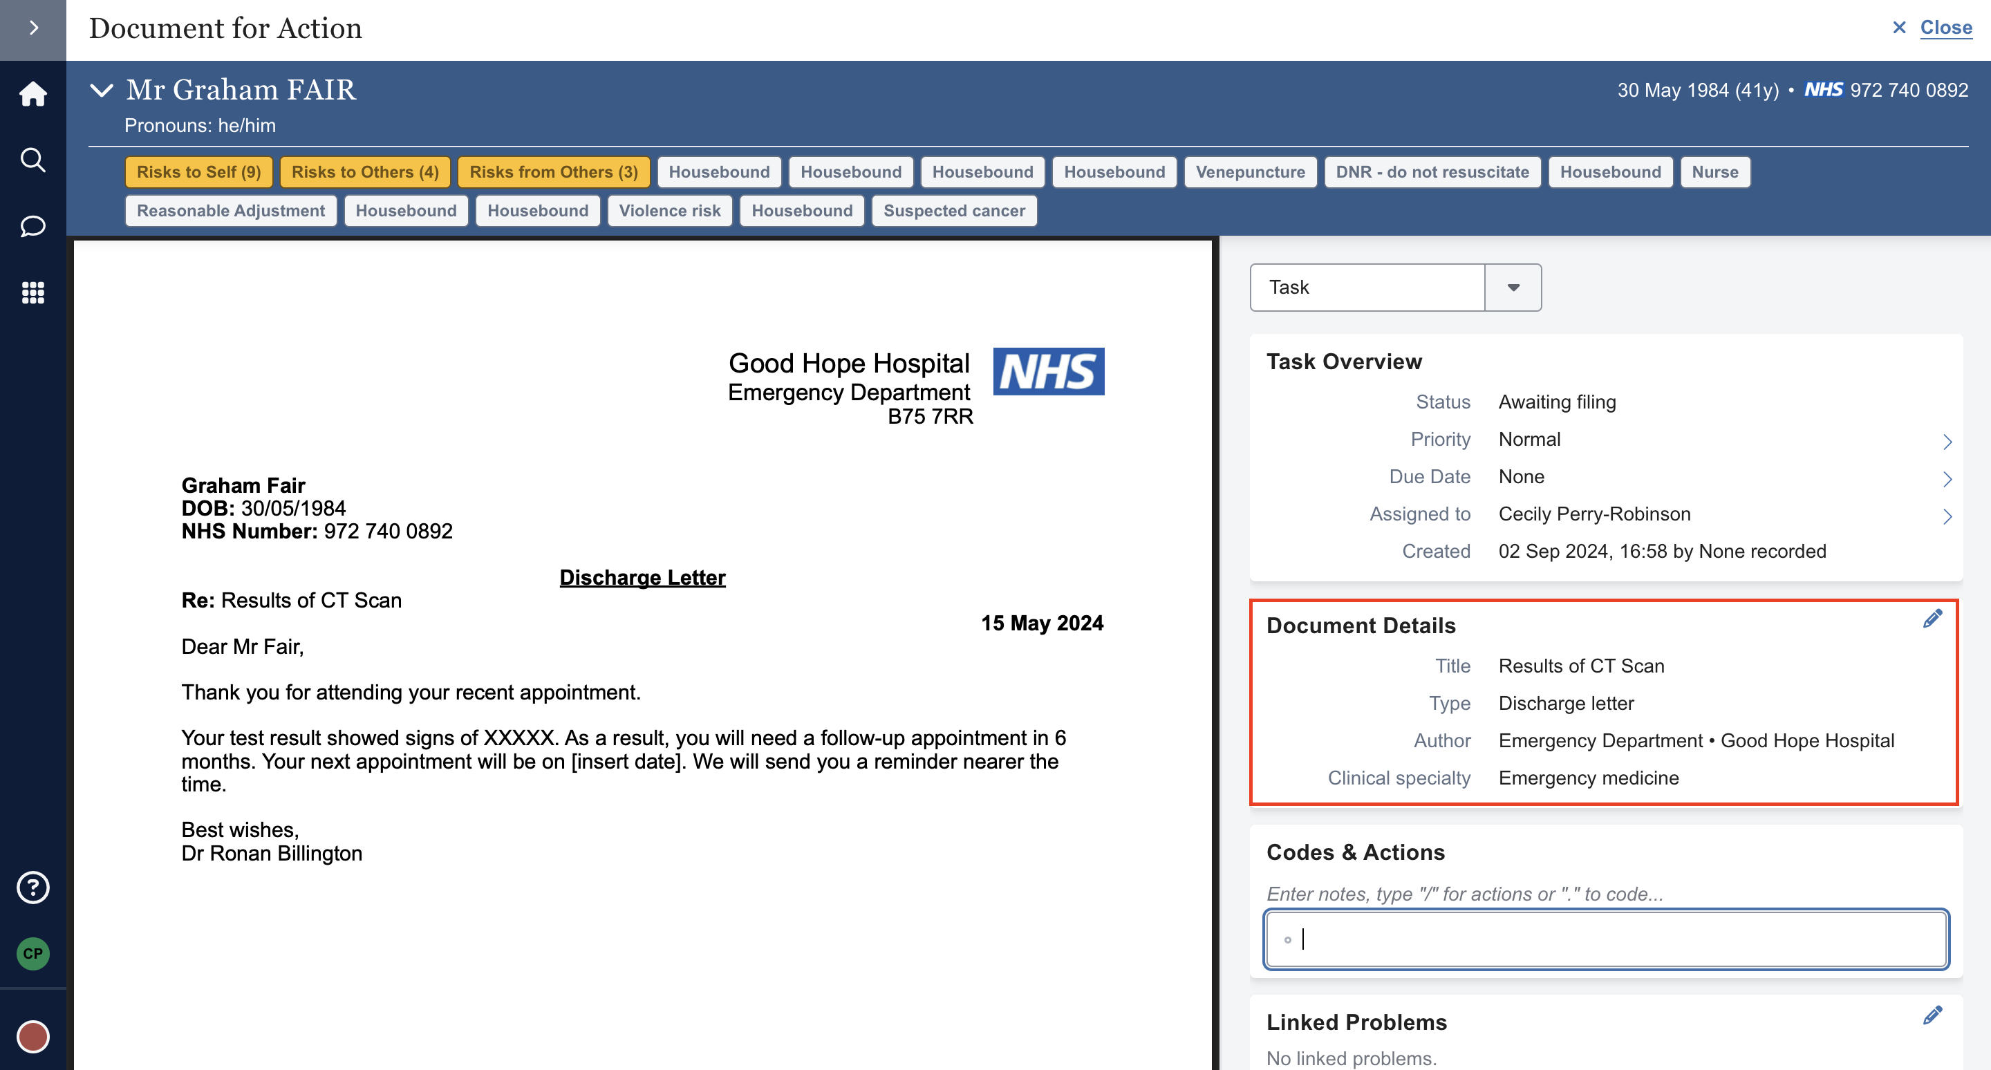This screenshot has width=1991, height=1070.
Task: Open the Due Date row chevron
Action: [x=1946, y=479]
